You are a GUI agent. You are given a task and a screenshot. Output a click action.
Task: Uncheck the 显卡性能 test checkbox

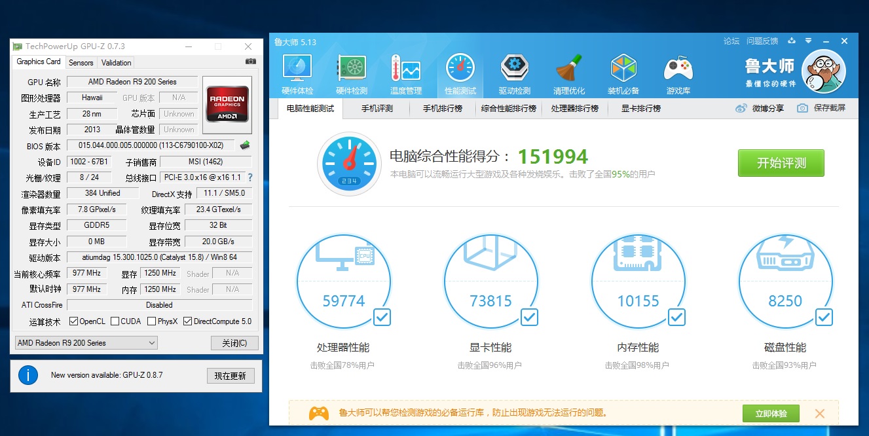point(530,318)
